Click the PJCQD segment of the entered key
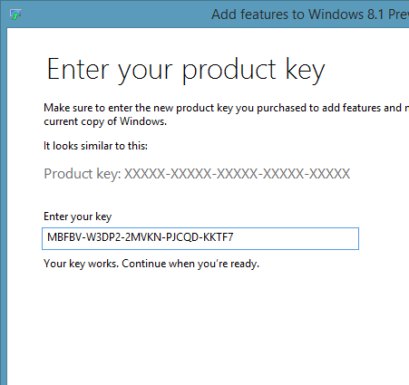The height and width of the screenshot is (385, 409). tap(182, 237)
